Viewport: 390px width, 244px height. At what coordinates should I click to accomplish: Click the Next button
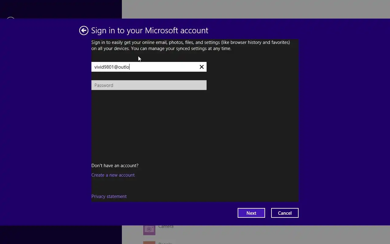pyautogui.click(x=251, y=213)
